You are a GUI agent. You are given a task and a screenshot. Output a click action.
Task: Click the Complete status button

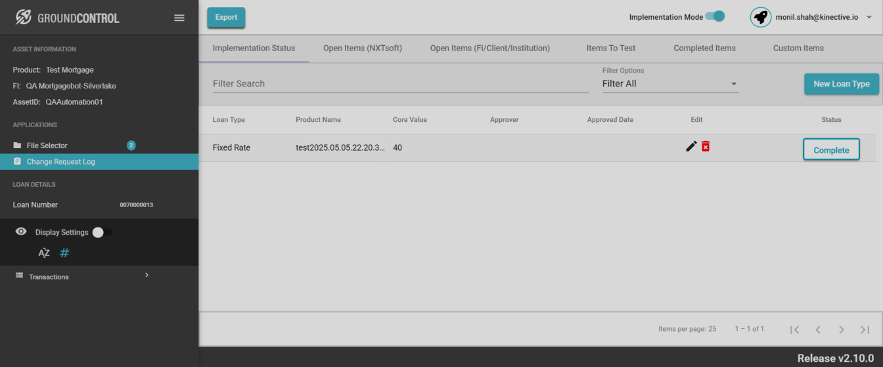[x=831, y=149]
